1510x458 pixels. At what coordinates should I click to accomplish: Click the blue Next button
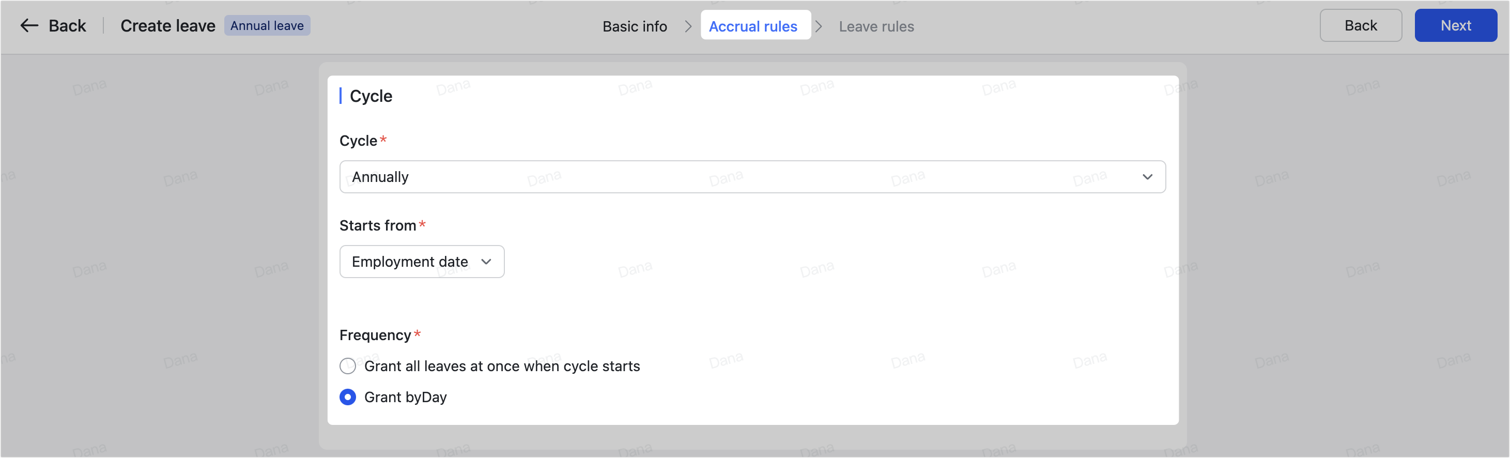pyautogui.click(x=1456, y=26)
